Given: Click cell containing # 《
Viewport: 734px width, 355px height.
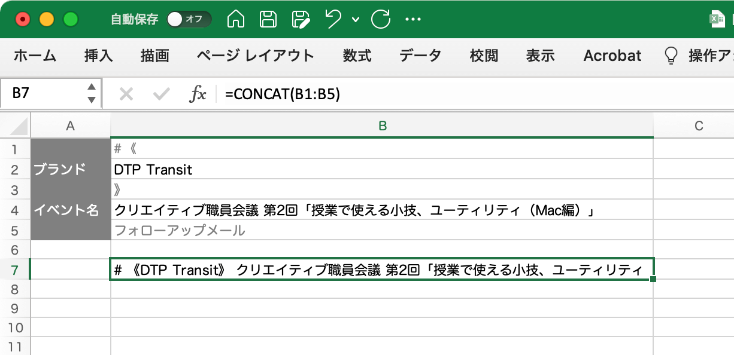Looking at the screenshot, I should tap(382, 149).
